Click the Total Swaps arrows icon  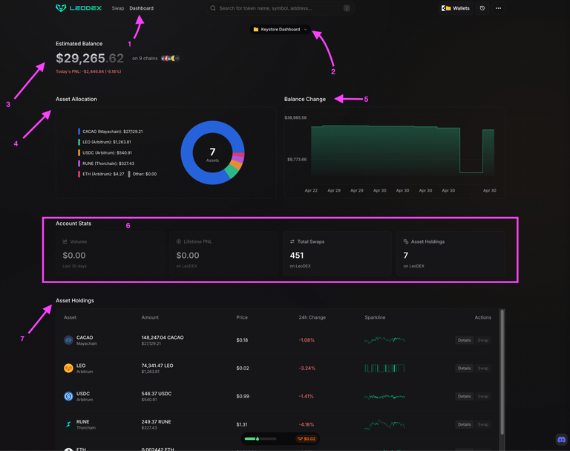click(292, 241)
